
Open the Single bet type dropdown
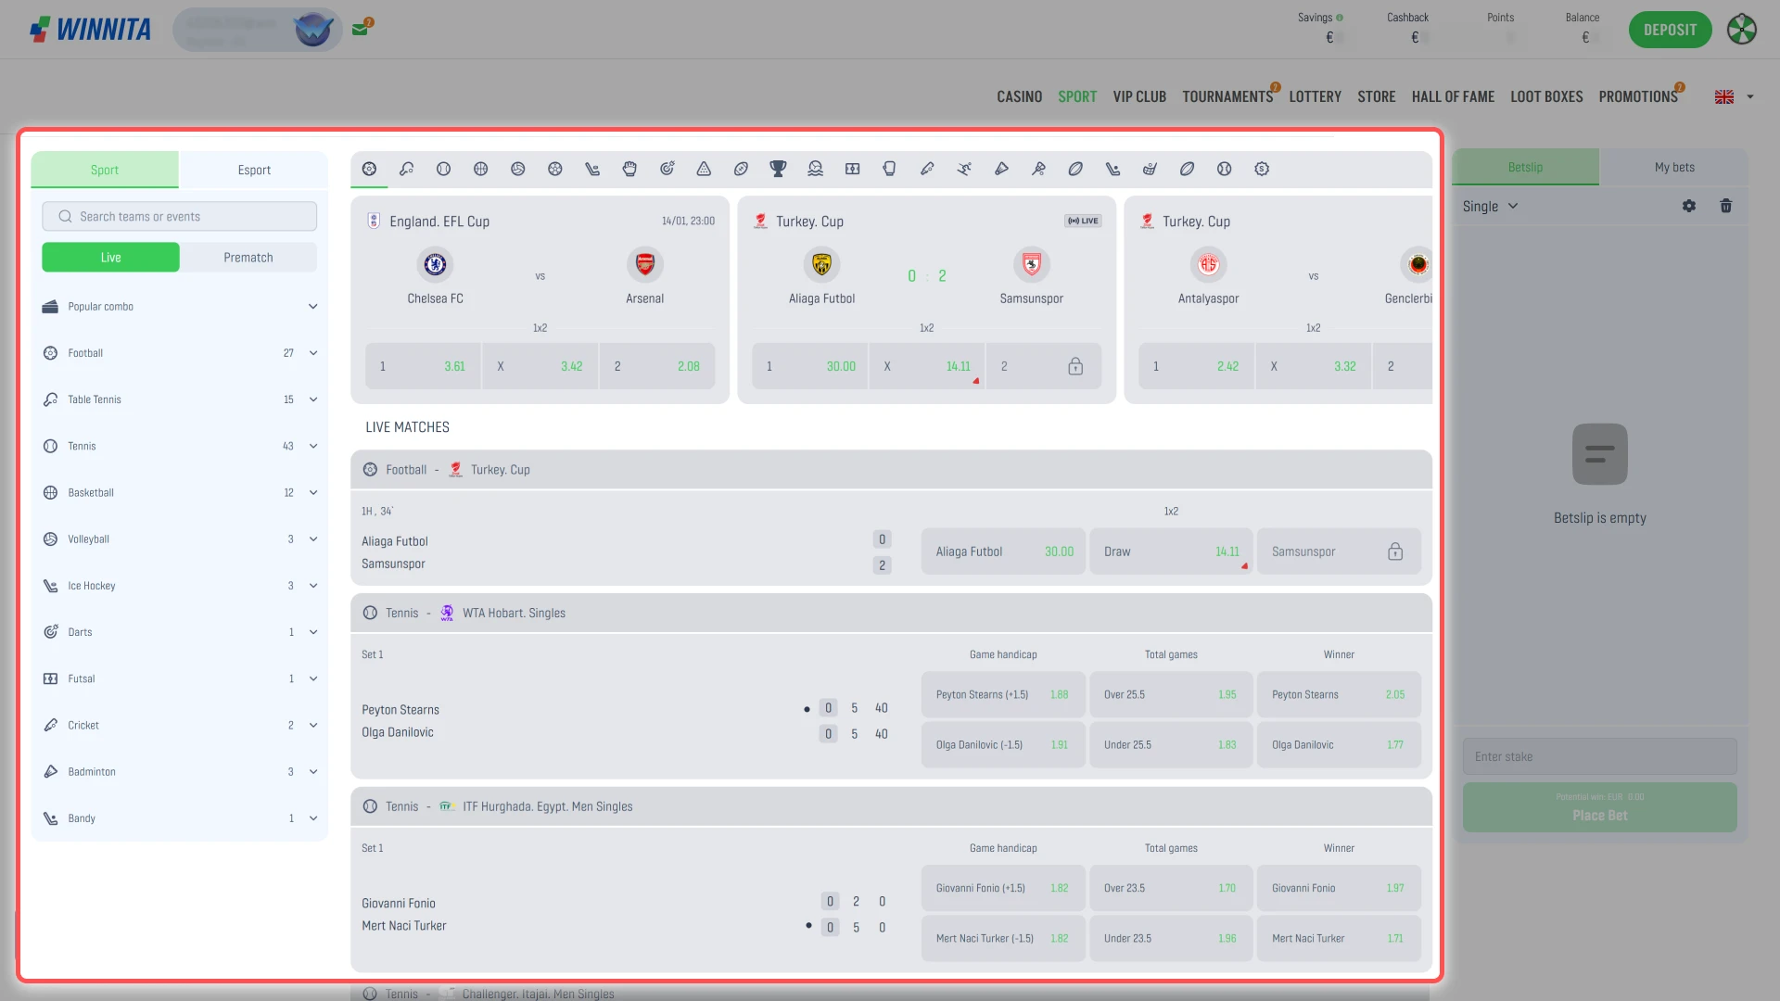click(1489, 206)
